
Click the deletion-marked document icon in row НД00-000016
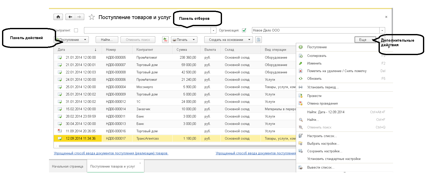[60, 131]
